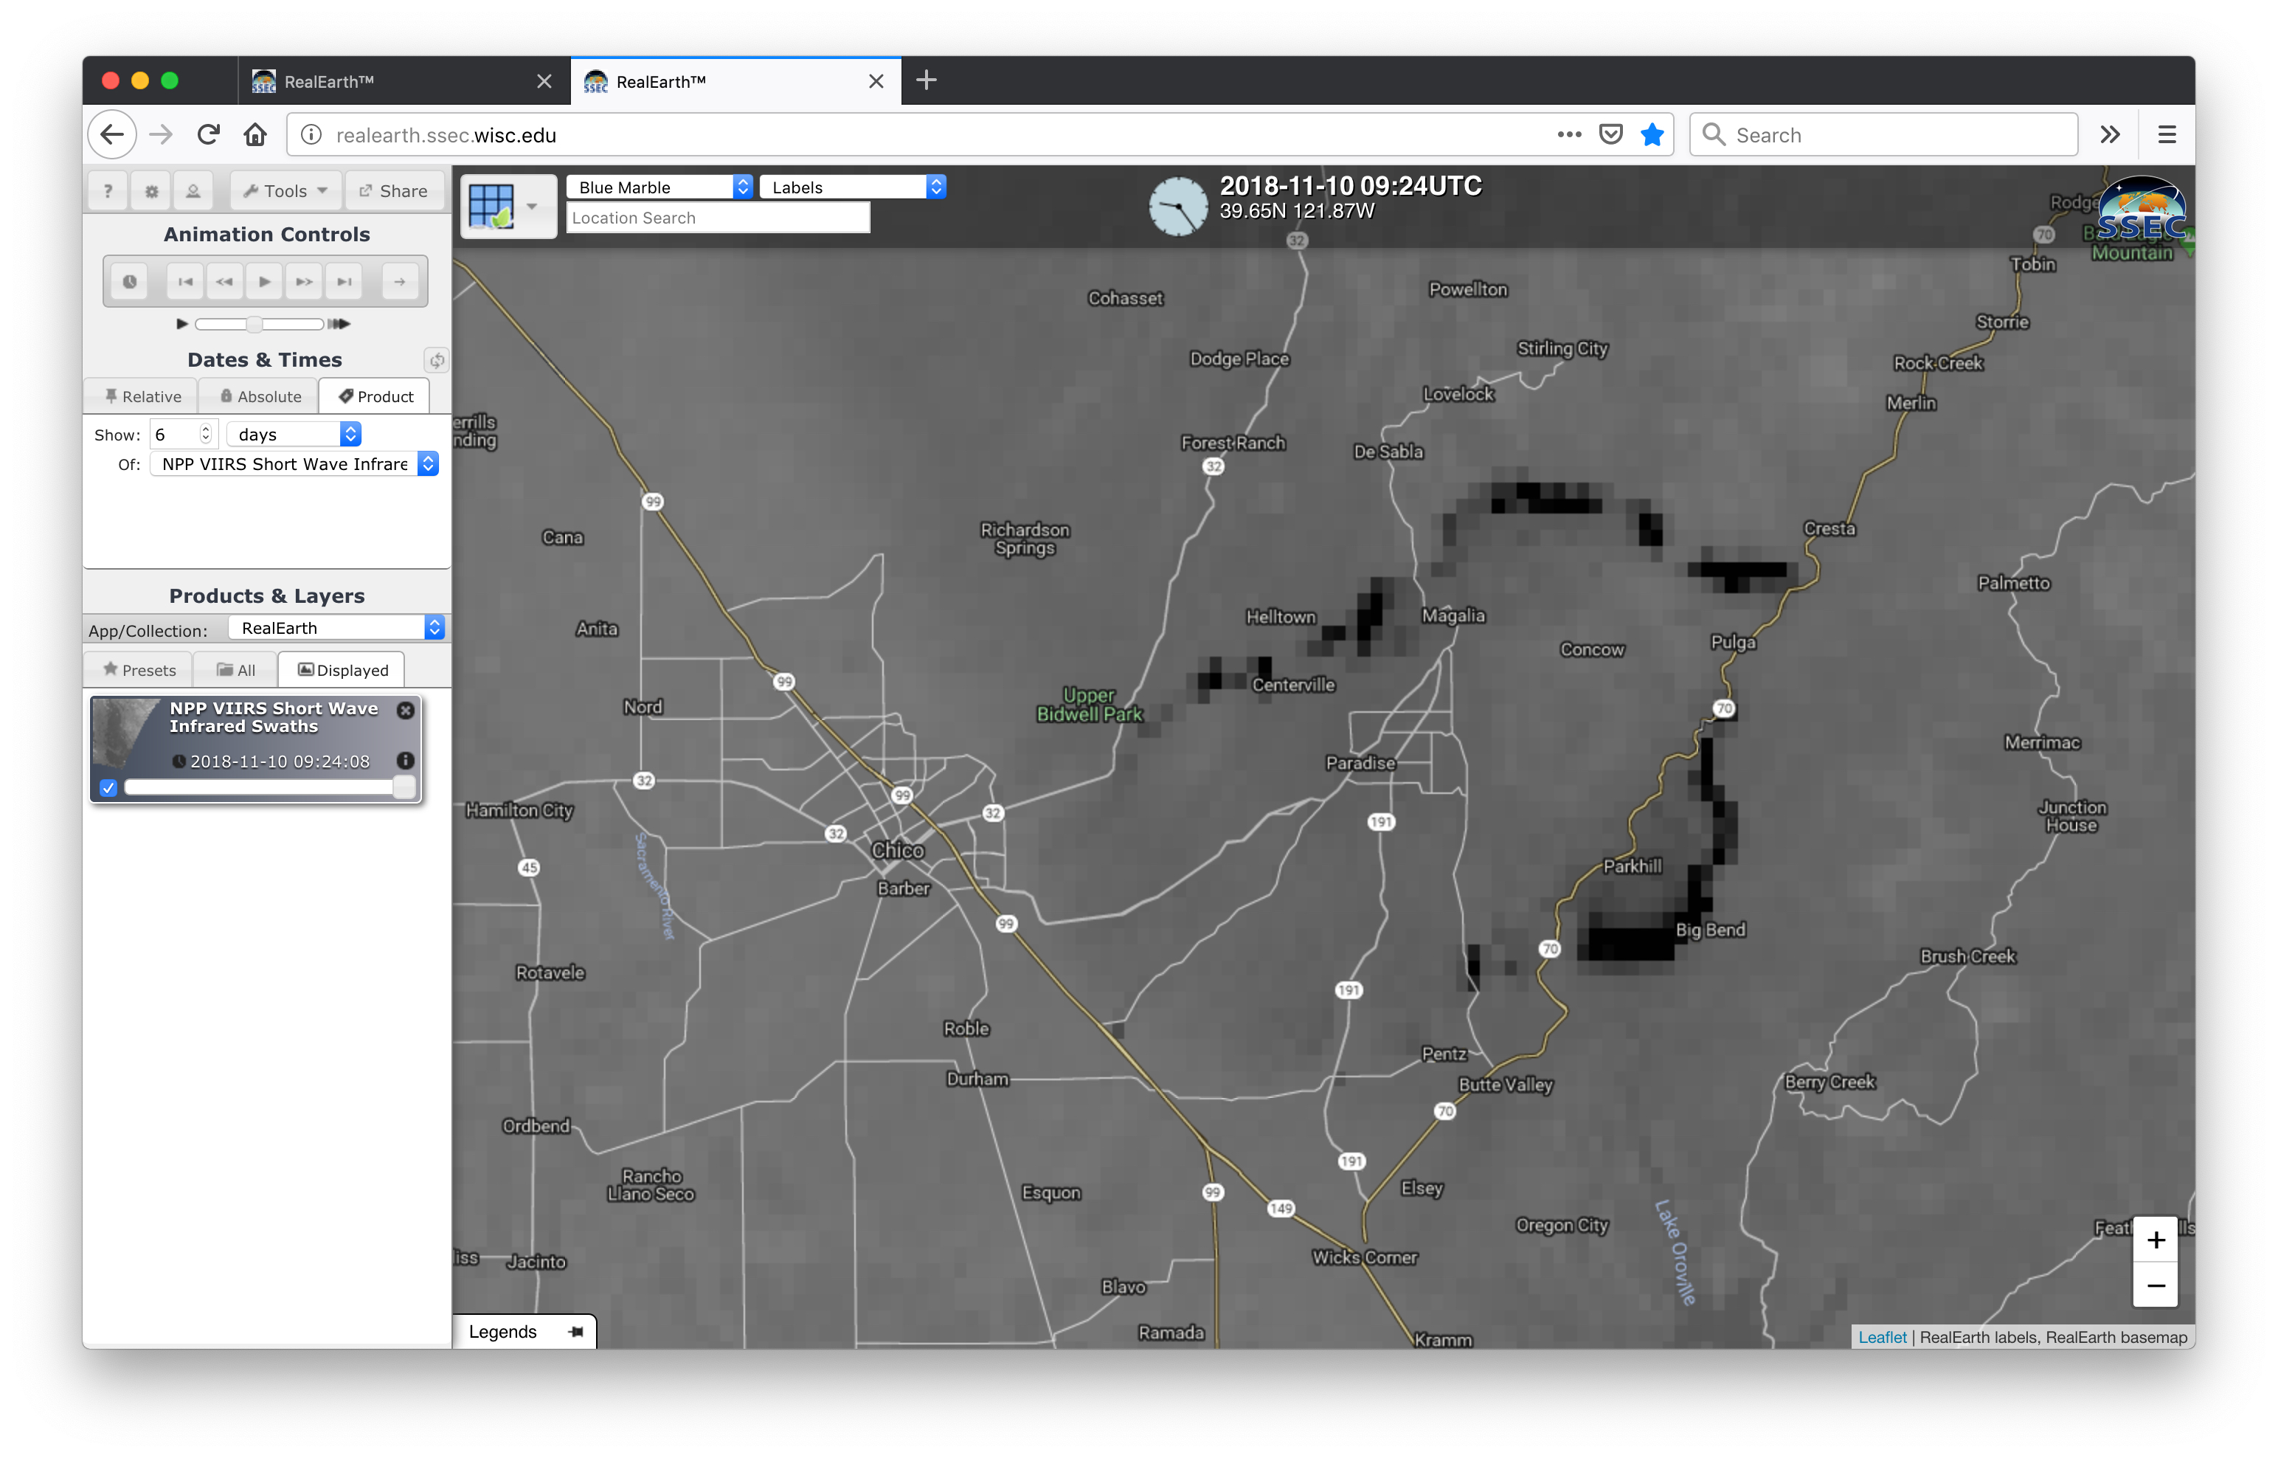2278x1458 pixels.
Task: Zoom in on the map
Action: click(2156, 1240)
